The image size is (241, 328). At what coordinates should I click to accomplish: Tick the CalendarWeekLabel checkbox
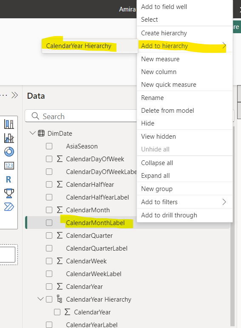pyautogui.click(x=49, y=274)
